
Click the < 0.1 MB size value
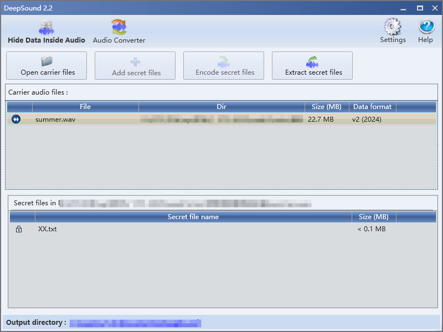coord(372,229)
